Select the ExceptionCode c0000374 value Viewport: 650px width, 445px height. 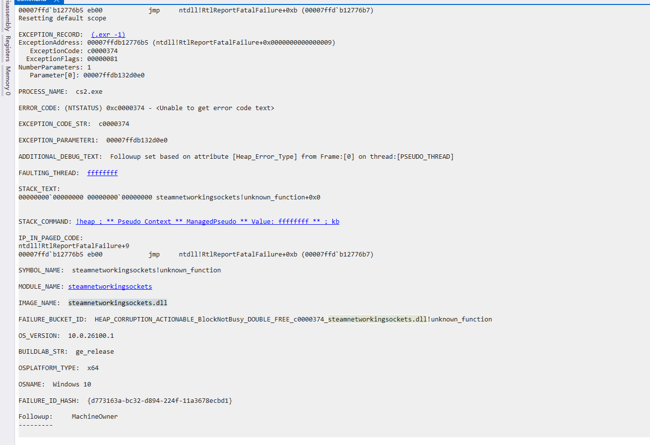[103, 51]
